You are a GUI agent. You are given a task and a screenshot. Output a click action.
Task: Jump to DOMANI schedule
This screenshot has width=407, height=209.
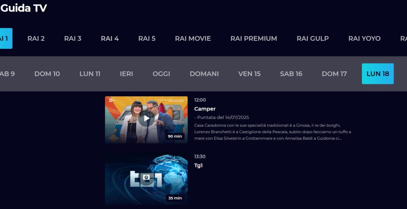pos(204,74)
